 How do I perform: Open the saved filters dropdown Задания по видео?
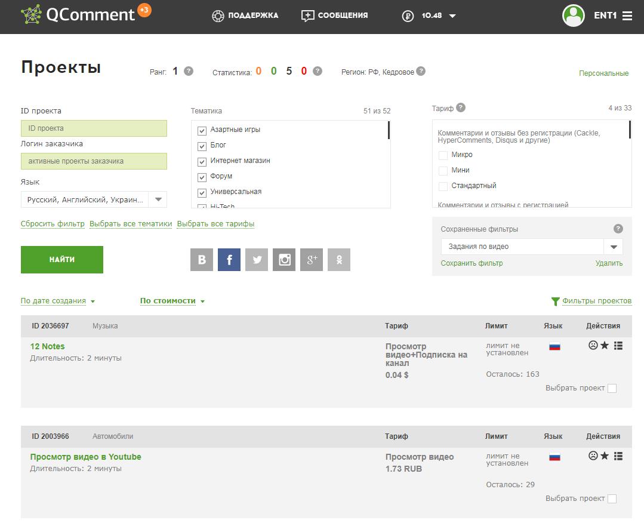coord(532,247)
